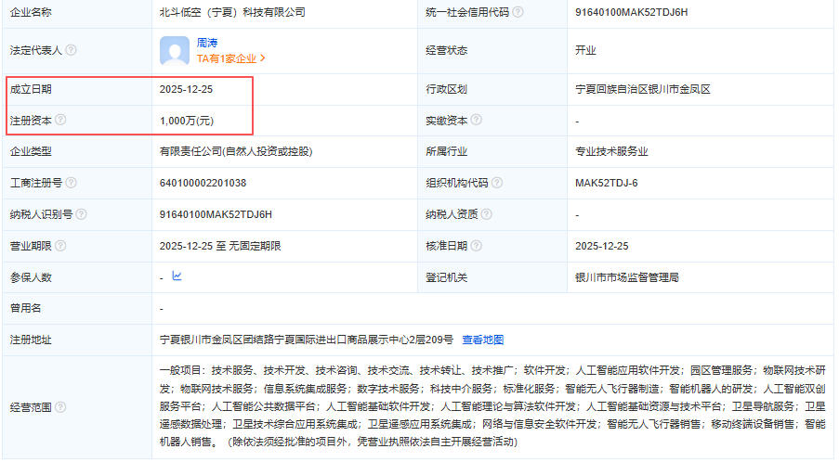839x462 pixels.
Task: Click the 曾用名 label
Action: point(25,308)
